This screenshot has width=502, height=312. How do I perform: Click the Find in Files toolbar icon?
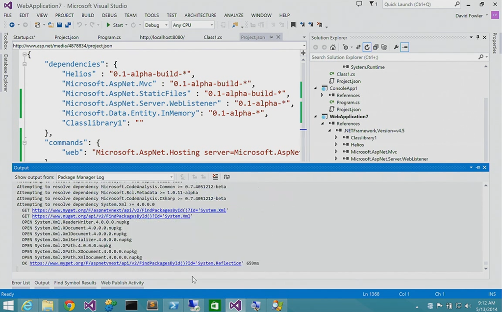(x=235, y=25)
